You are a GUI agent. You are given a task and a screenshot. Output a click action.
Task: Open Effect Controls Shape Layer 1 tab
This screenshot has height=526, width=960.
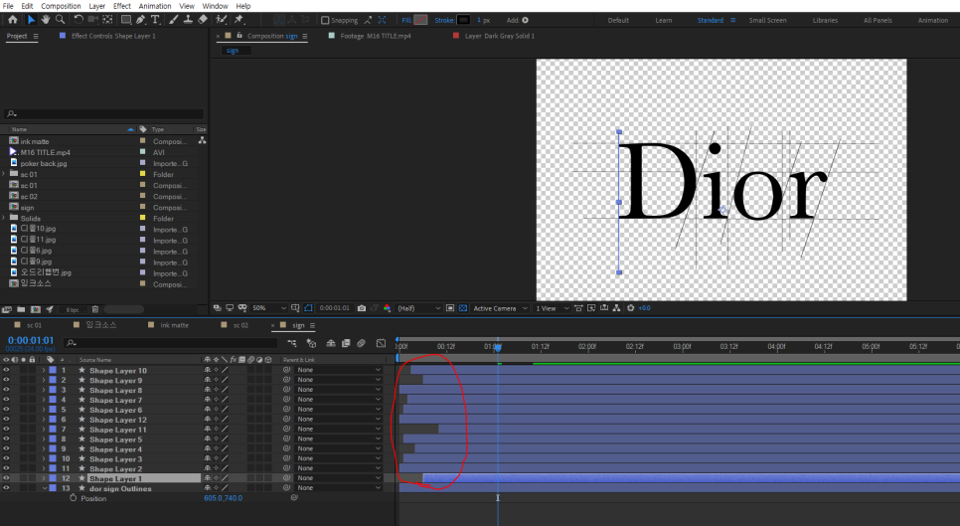coord(113,36)
